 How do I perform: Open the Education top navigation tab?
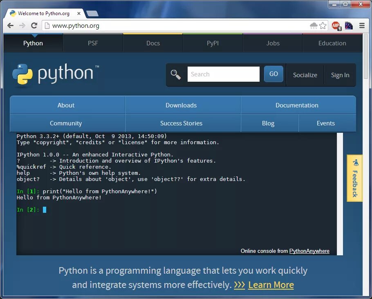(332, 43)
